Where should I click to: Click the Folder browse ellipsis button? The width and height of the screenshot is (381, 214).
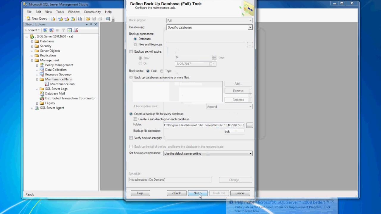[x=249, y=125]
